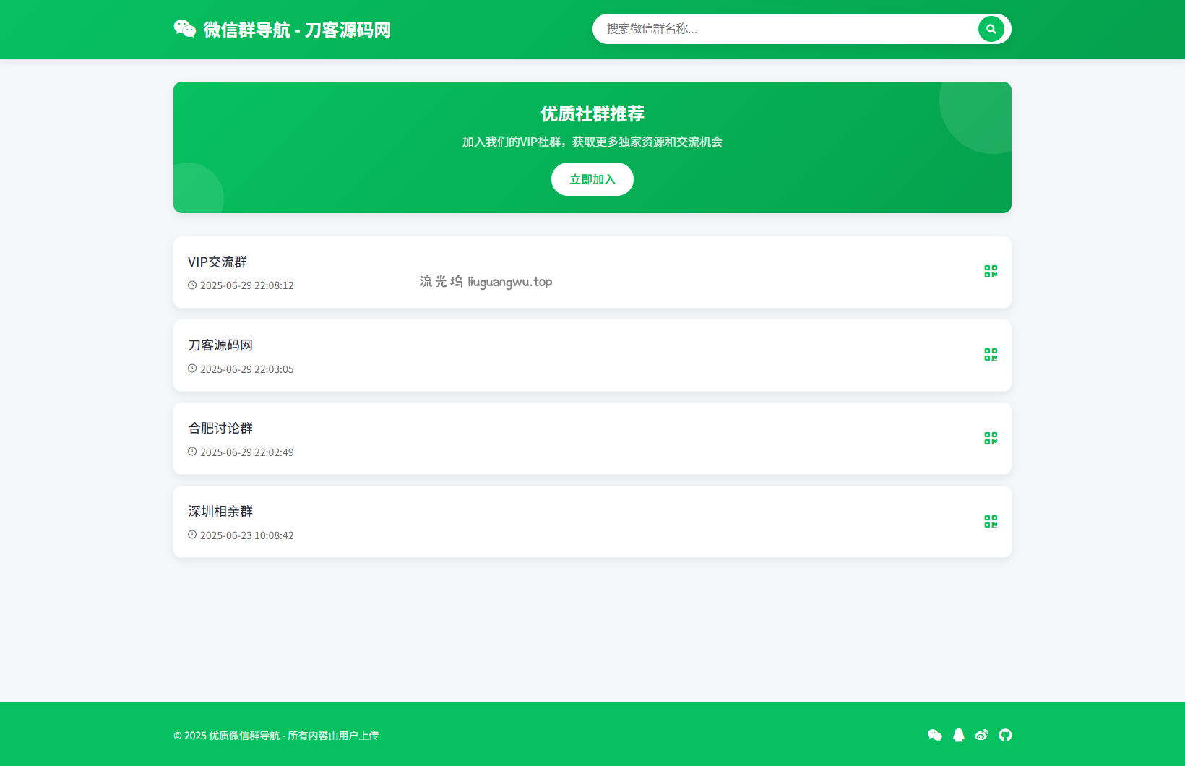Image resolution: width=1185 pixels, height=766 pixels.
Task: Click the clock icon beside 深圳相亲群 timestamp
Action: tap(191, 535)
